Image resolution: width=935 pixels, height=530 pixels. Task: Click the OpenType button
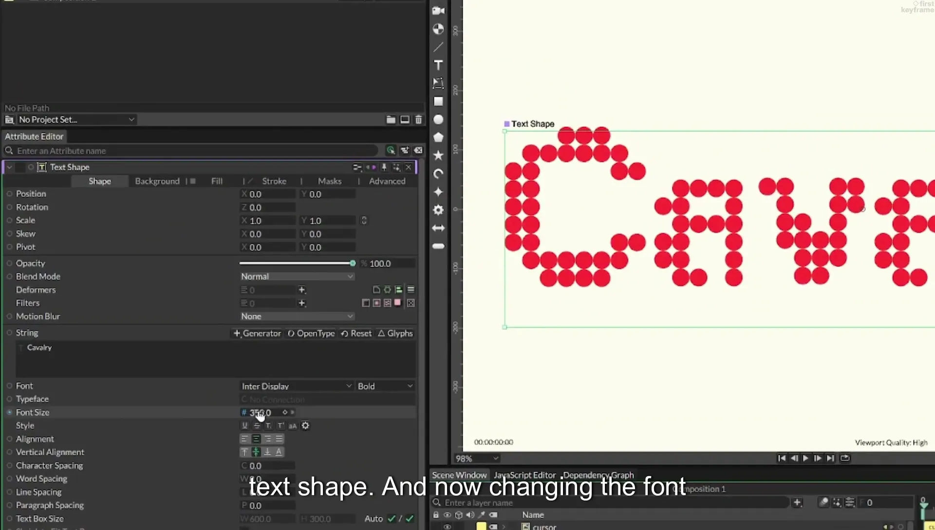(311, 333)
